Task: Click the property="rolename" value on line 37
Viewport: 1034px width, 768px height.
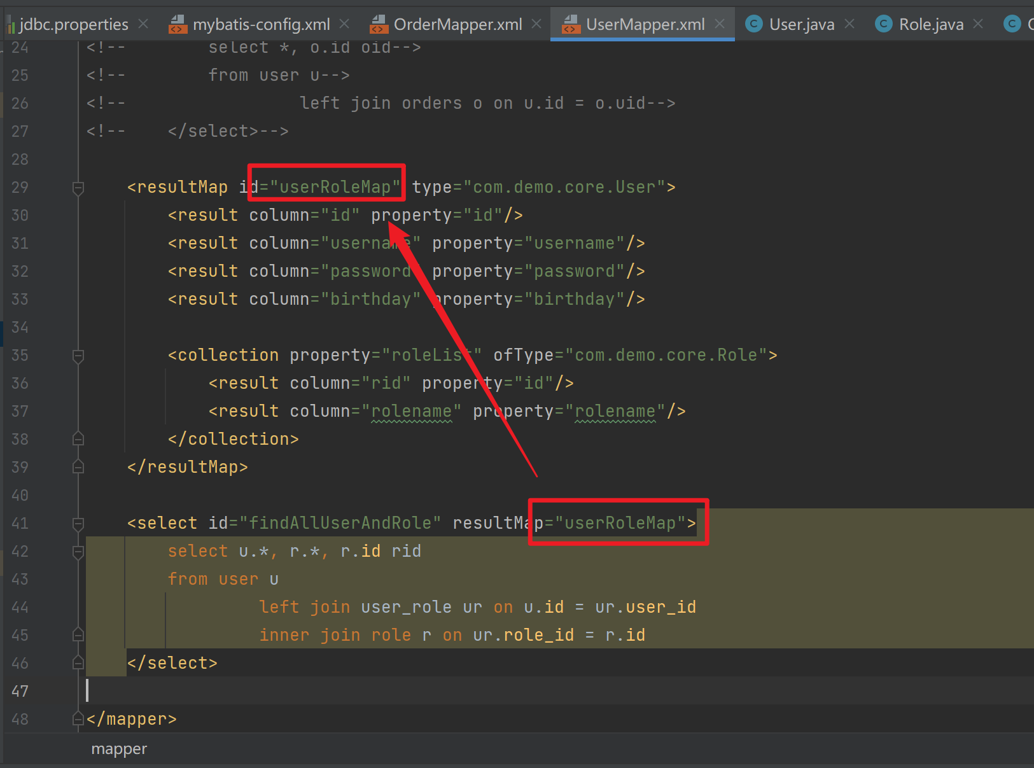Action: [x=615, y=411]
